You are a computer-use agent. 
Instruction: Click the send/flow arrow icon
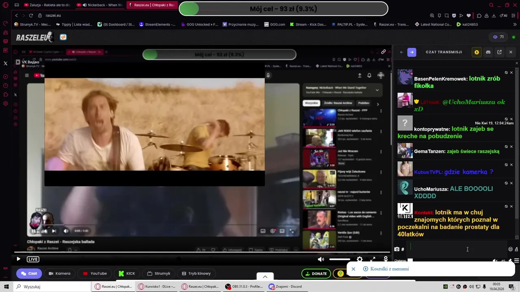[461, 15]
